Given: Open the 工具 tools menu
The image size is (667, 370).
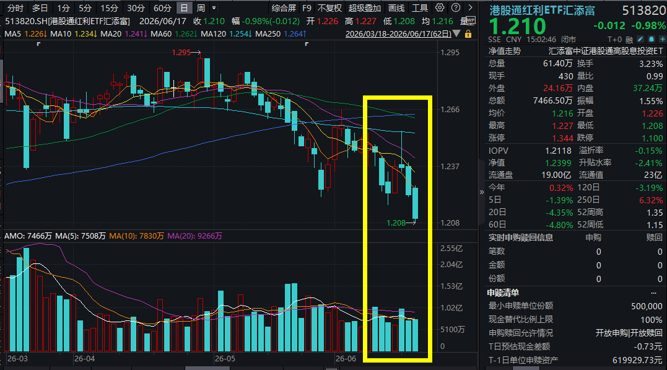Looking at the screenshot, I should pos(419,8).
